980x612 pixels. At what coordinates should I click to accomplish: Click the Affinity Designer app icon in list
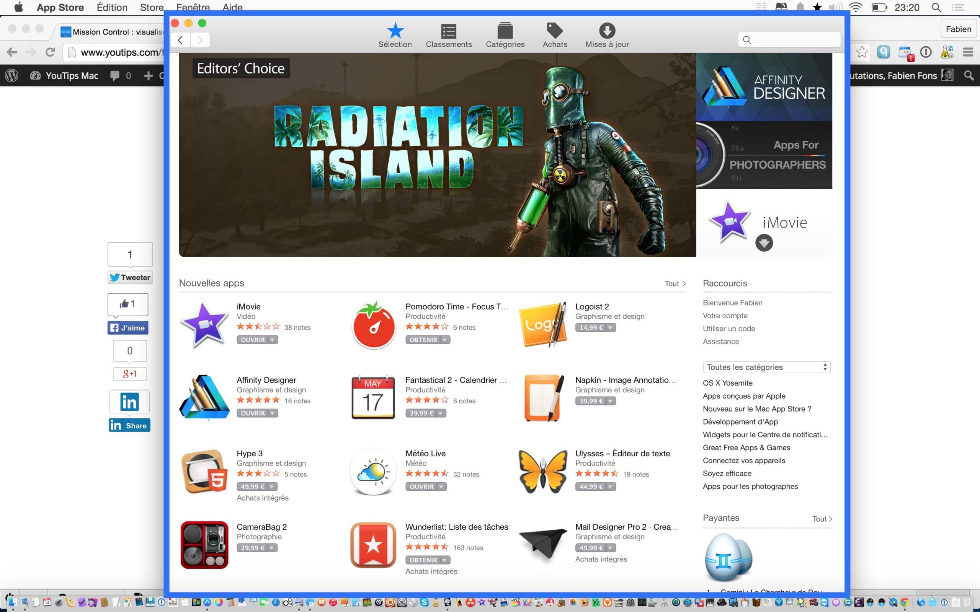[x=204, y=398]
